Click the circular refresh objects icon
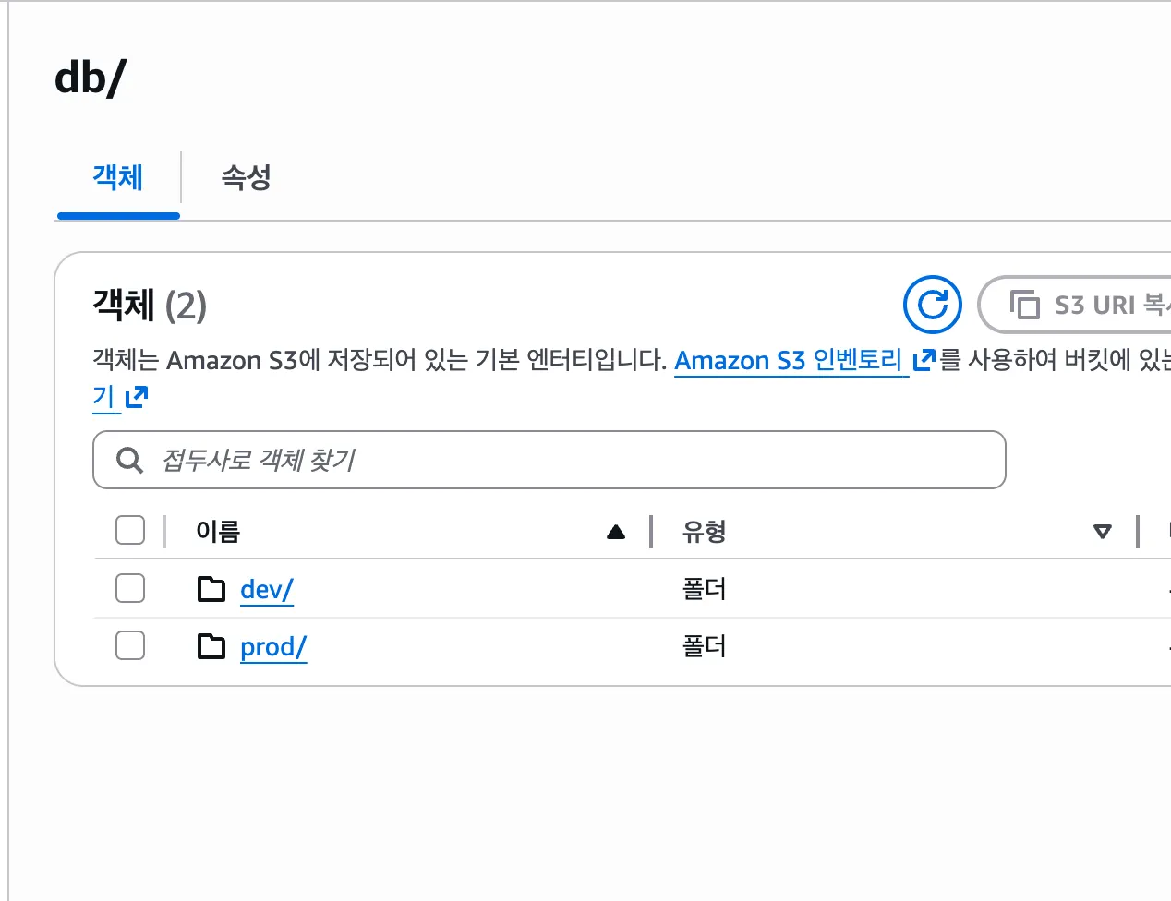Image resolution: width=1171 pixels, height=901 pixels. 932,305
